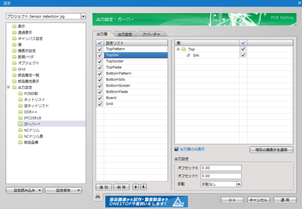Uncheck the TopPattern checkbox

[x=100, y=49]
